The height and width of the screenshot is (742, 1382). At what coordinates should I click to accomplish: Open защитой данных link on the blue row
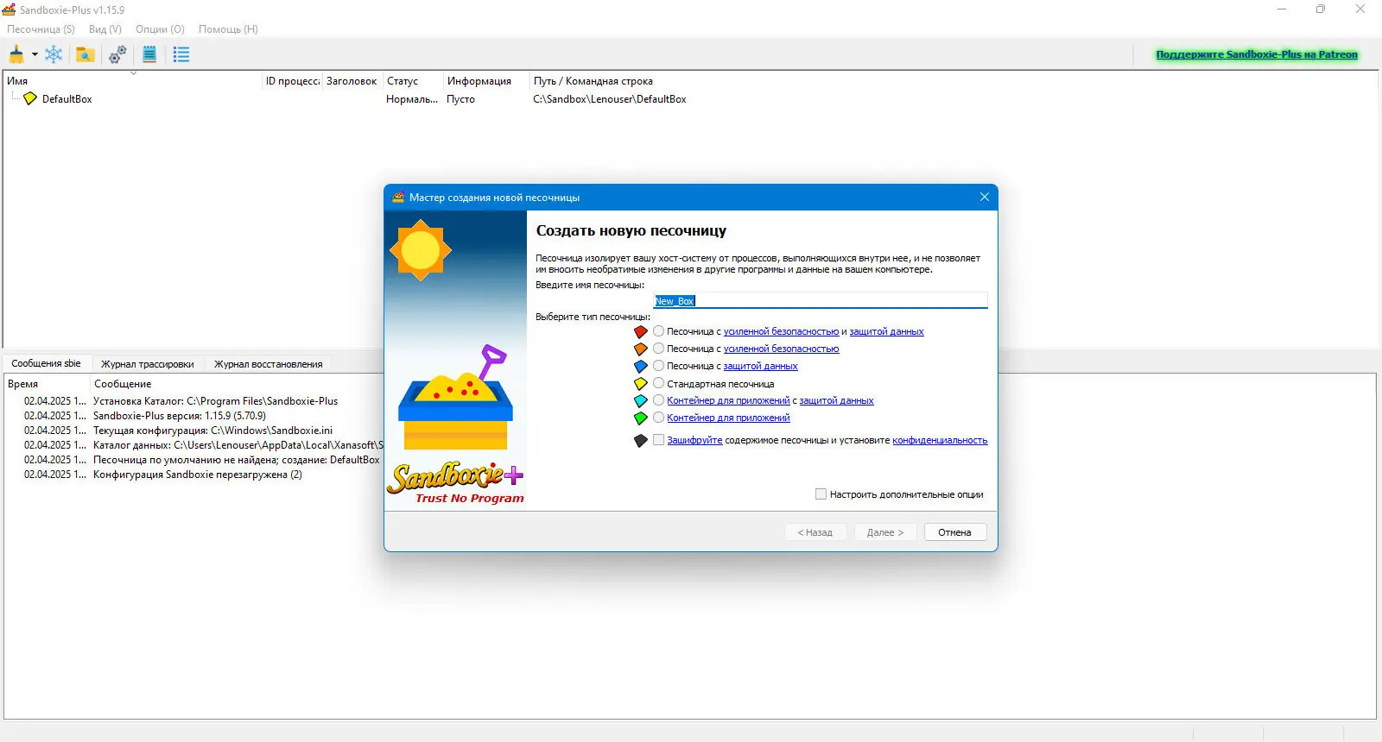[x=760, y=366]
